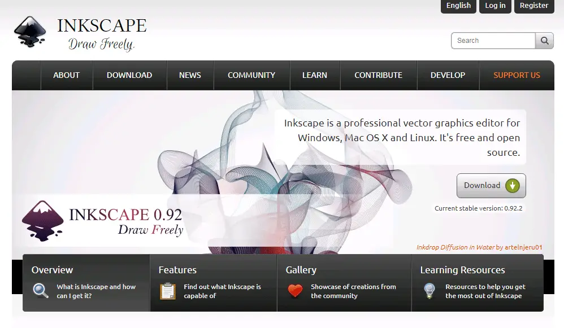Click the 'Draw Freely.' header tagline

coord(101,44)
